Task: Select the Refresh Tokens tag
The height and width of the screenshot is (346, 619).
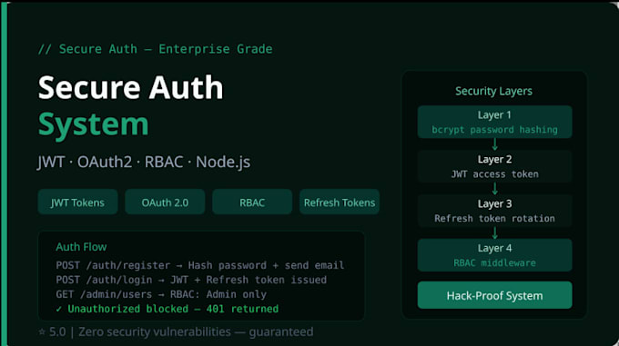Action: click(x=340, y=202)
